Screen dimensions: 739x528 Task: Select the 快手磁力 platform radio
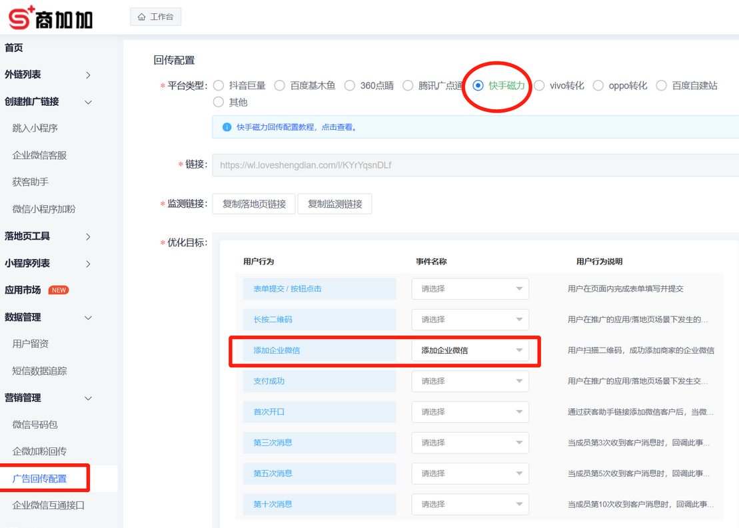click(x=478, y=85)
